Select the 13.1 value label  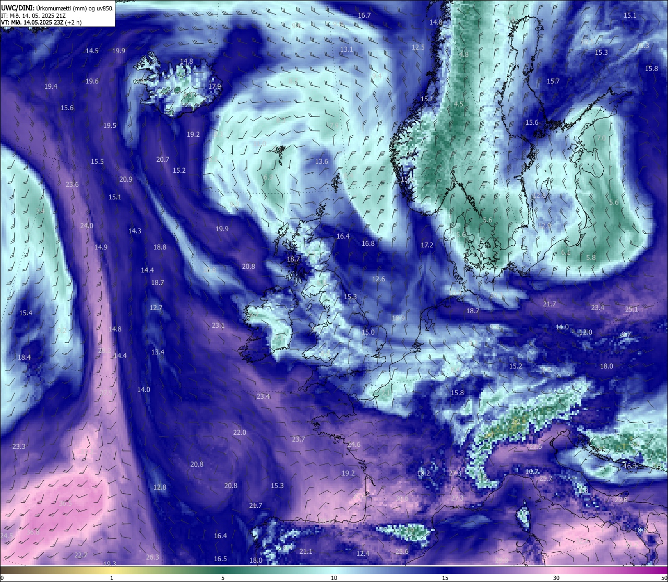347,49
